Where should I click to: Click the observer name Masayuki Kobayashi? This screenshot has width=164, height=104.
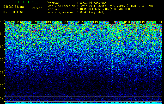tap(94, 3)
